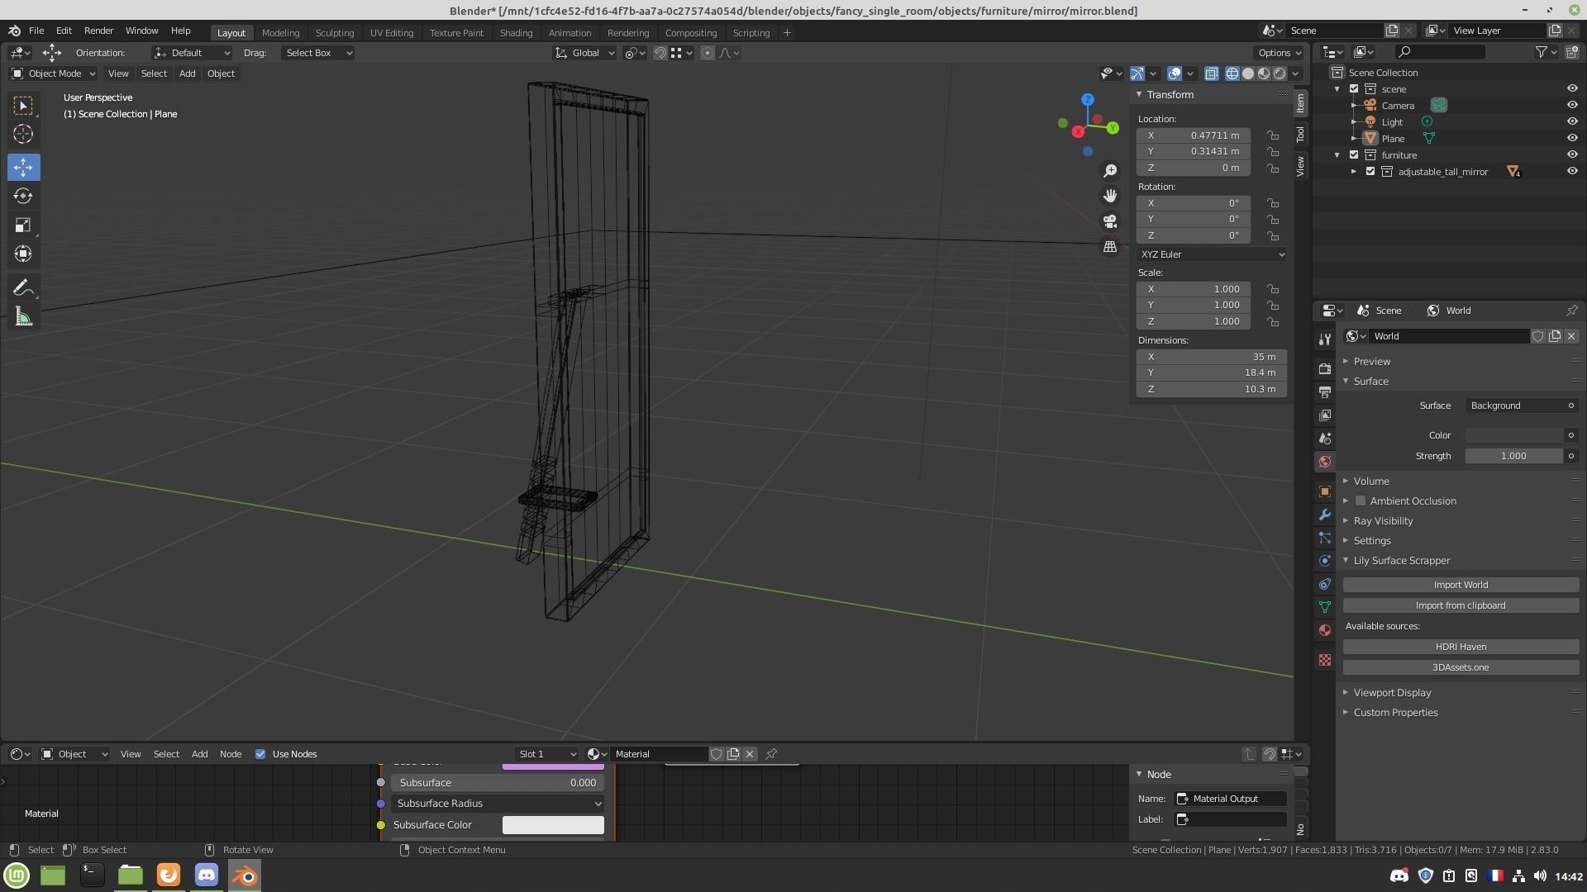Activate the Scale tool
This screenshot has height=892, width=1587.
(23, 225)
